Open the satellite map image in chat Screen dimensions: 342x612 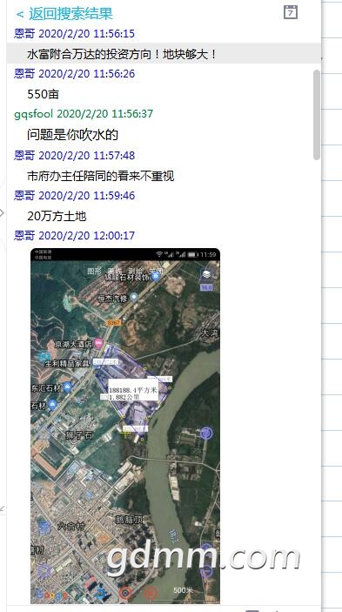coord(125,426)
